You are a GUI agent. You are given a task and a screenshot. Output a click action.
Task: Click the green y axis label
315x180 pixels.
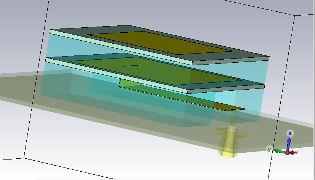[x=269, y=149]
